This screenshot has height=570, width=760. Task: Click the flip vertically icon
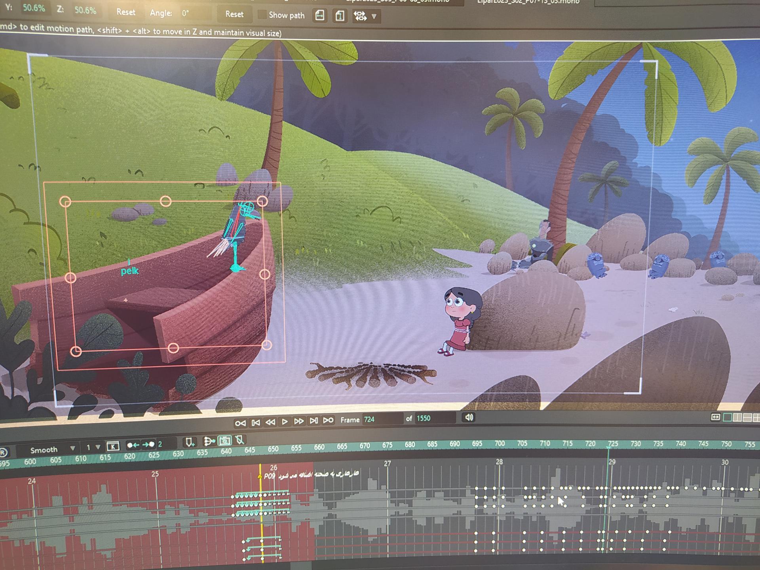(340, 16)
